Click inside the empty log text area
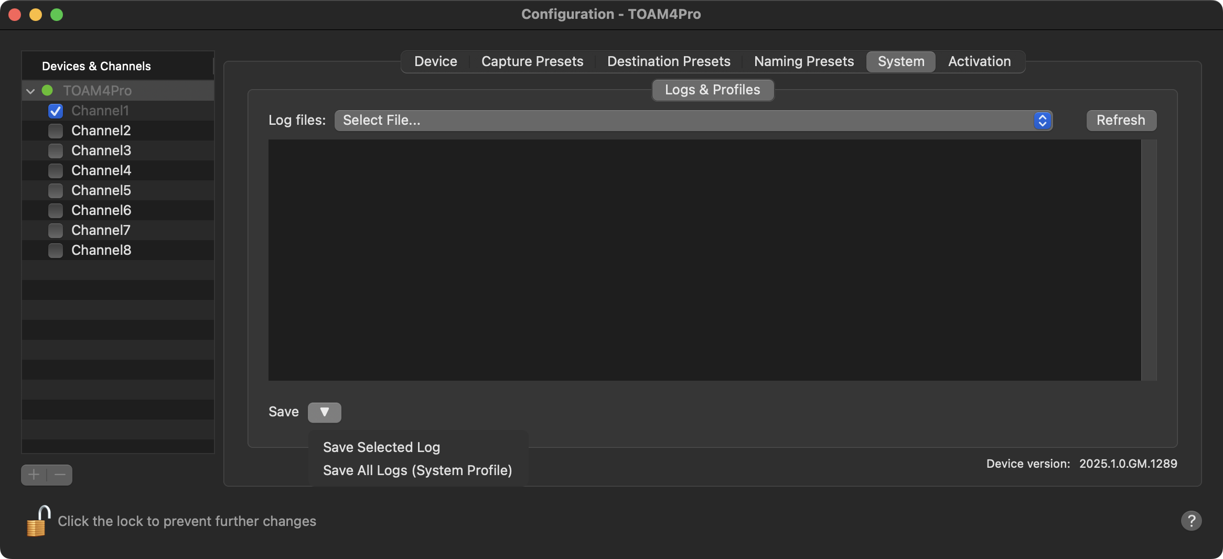The height and width of the screenshot is (559, 1223). click(x=704, y=260)
